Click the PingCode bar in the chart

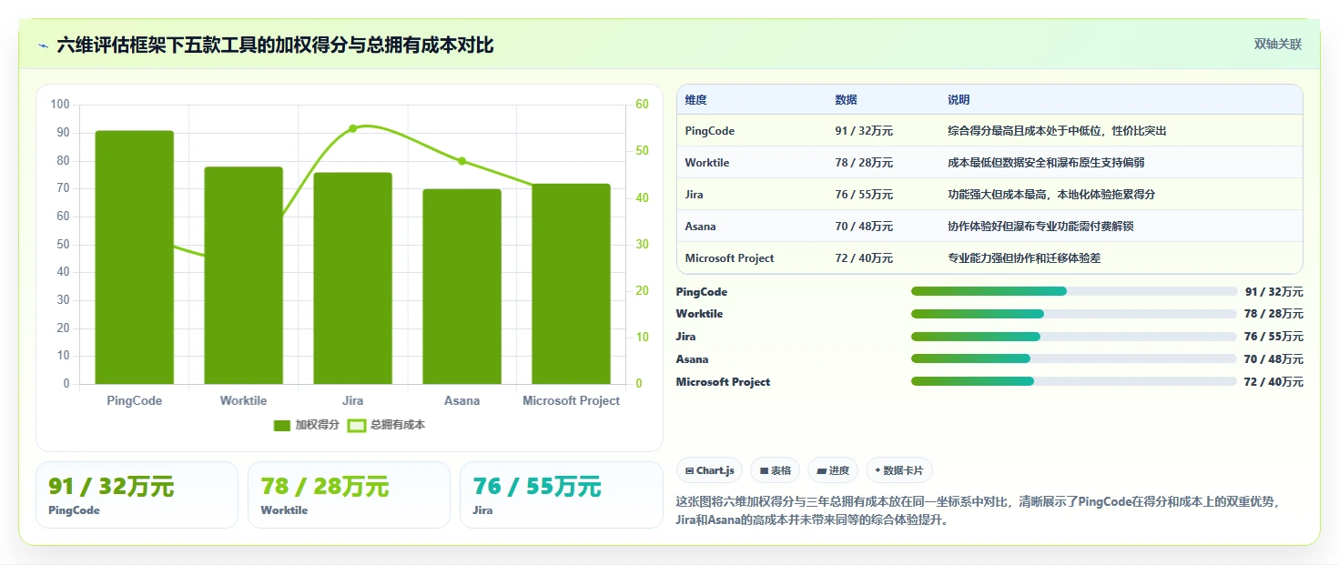click(x=135, y=257)
